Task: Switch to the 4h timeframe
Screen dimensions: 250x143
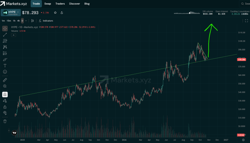Action: click(x=18, y=21)
